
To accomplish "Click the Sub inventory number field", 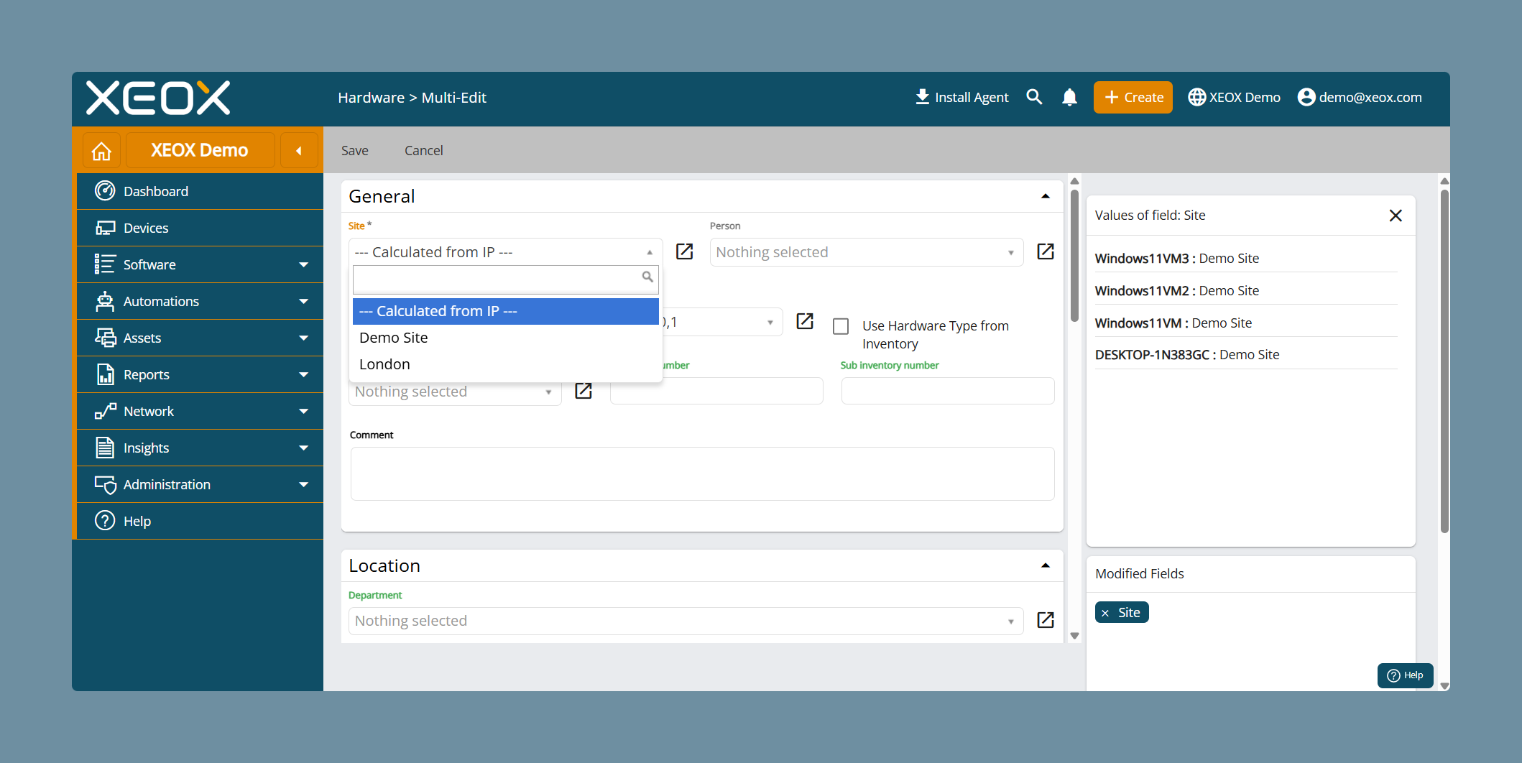I will click(x=948, y=391).
